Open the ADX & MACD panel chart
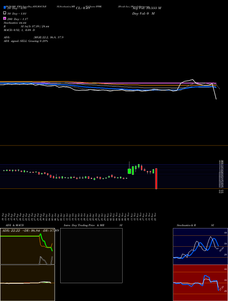Image resolution: width=228 pixels, height=301 pixels. pos(27,265)
